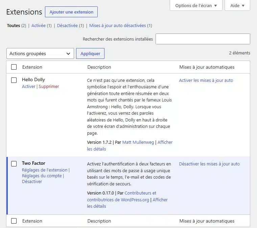Toggle the select-all checkbox in table footer
This screenshot has width=257, height=228.
(x=14, y=221)
